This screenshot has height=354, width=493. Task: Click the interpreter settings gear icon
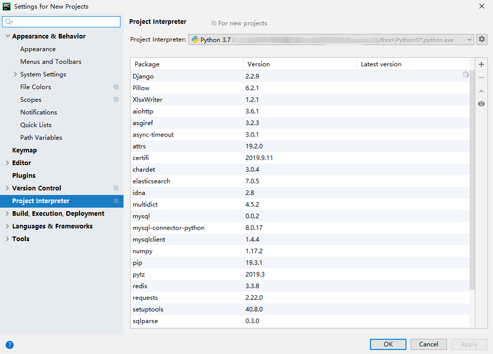(482, 40)
